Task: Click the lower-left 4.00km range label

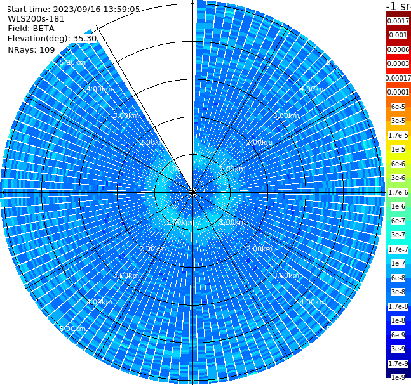Action: tap(99, 302)
